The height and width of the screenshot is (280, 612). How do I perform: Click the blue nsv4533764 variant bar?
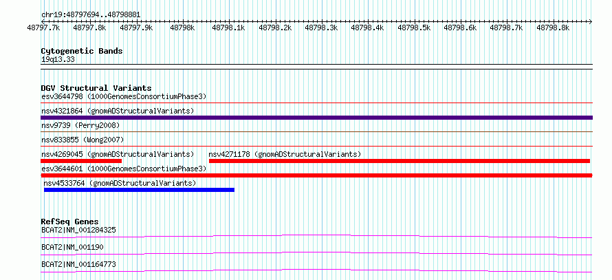pyautogui.click(x=140, y=190)
